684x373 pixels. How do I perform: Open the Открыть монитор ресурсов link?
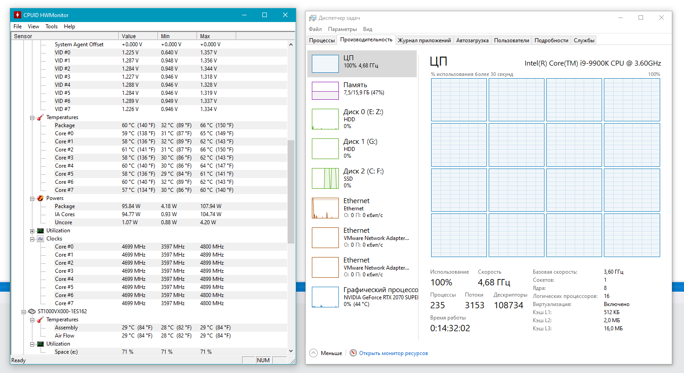click(393, 353)
